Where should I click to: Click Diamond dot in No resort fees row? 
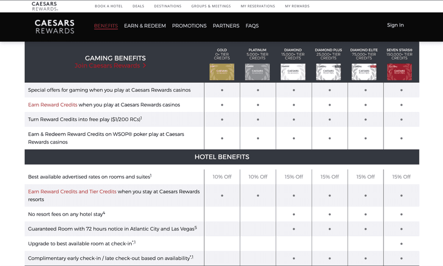click(294, 214)
